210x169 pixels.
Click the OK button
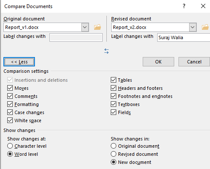tap(158, 62)
